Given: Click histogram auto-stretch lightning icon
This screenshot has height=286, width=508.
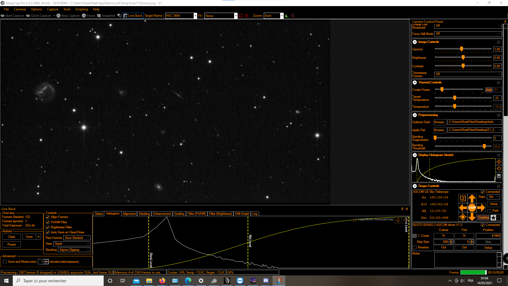Looking at the screenshot, I should point(499,162).
